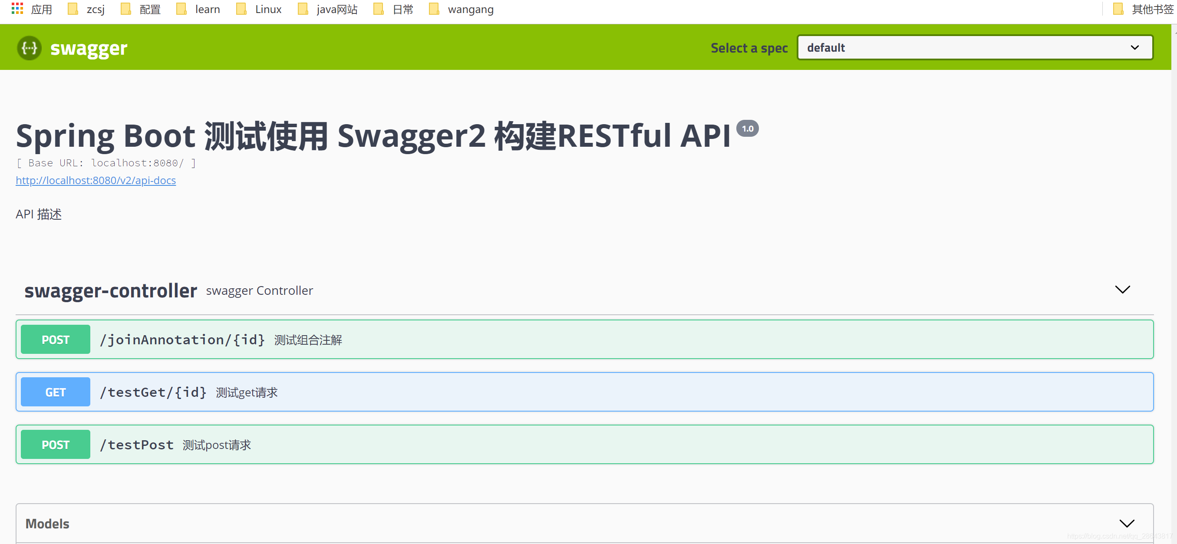Click the Swagger logo icon

[x=29, y=47]
